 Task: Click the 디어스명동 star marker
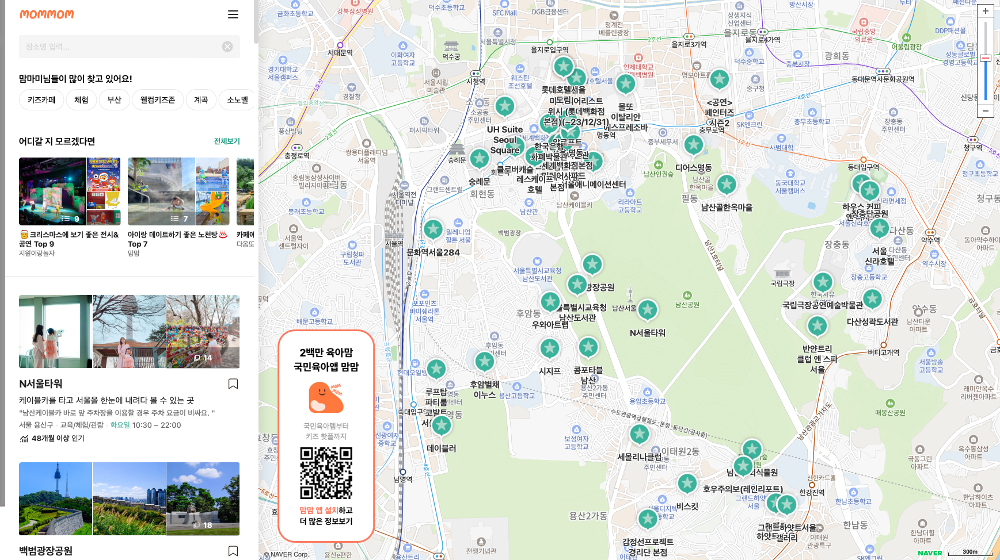point(694,145)
